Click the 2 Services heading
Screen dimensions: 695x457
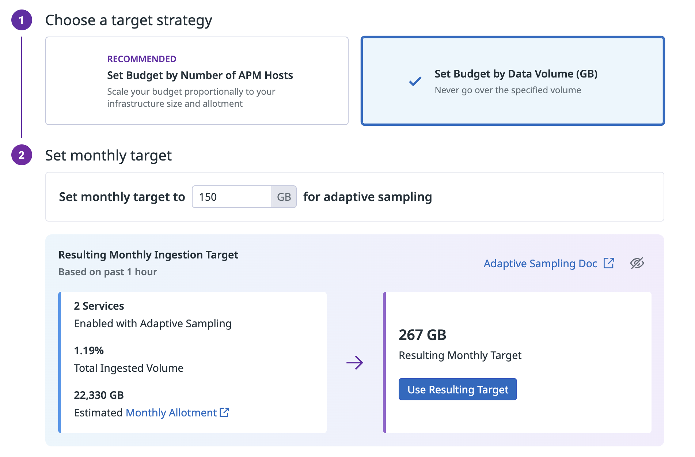99,306
